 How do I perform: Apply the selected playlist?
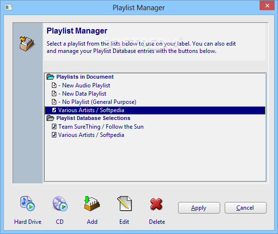199,208
